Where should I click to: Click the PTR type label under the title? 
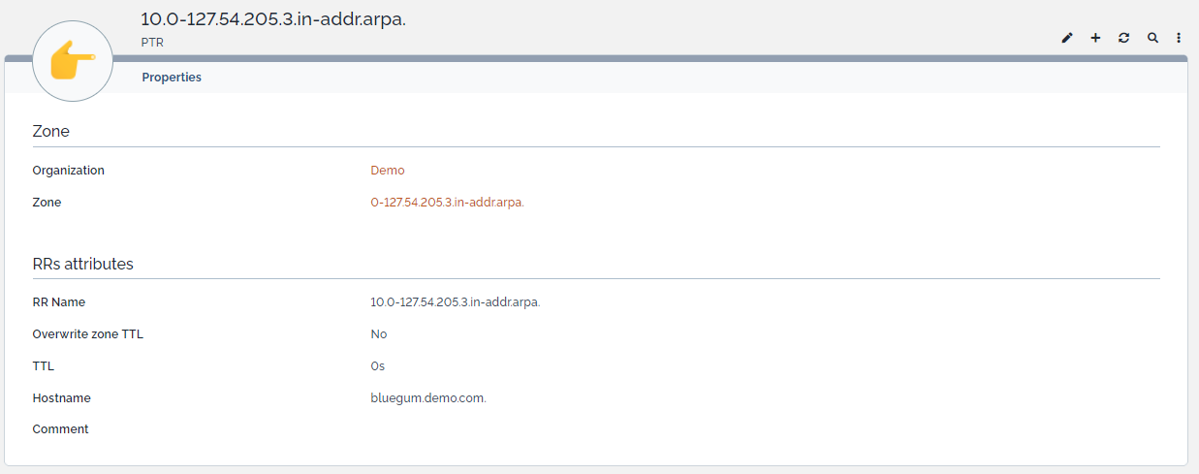[152, 43]
